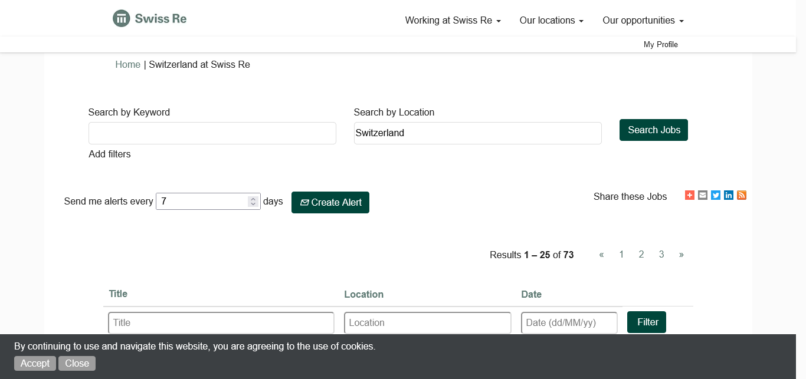
Task: Share jobs via the red plus icon
Action: pos(689,195)
